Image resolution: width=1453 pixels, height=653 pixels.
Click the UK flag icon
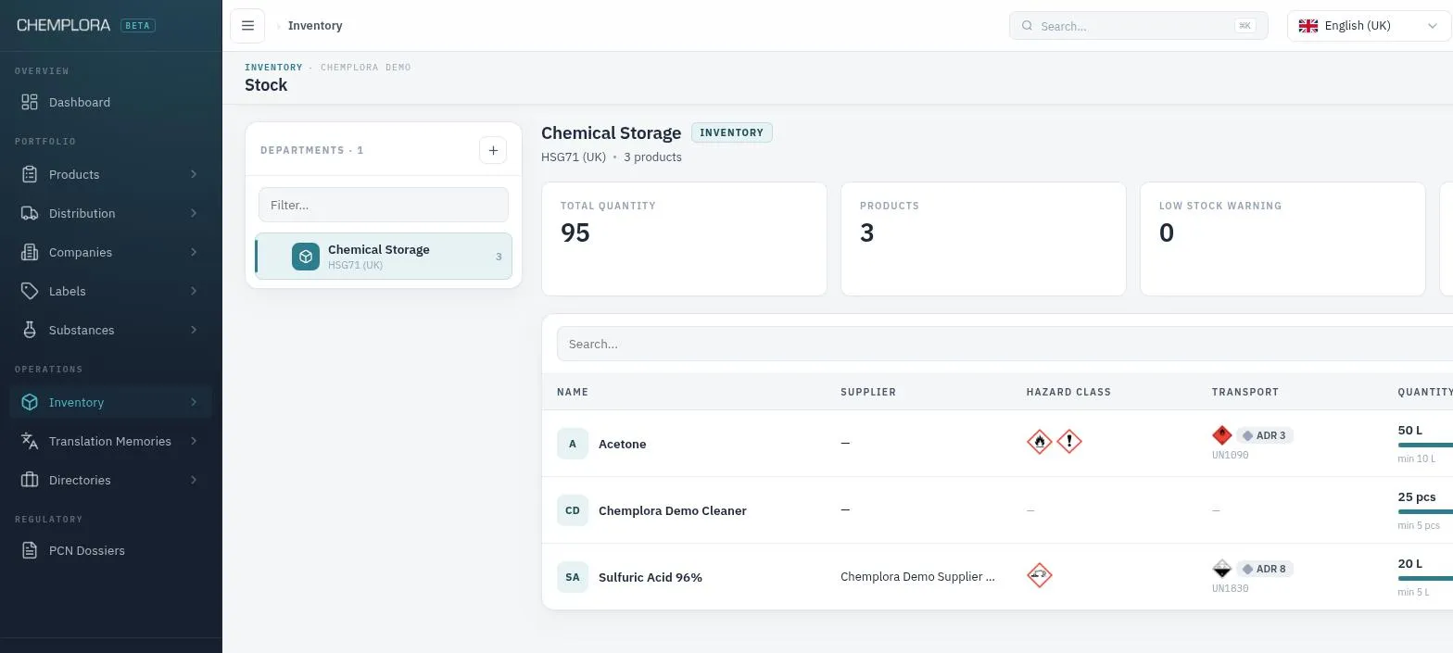(1308, 26)
